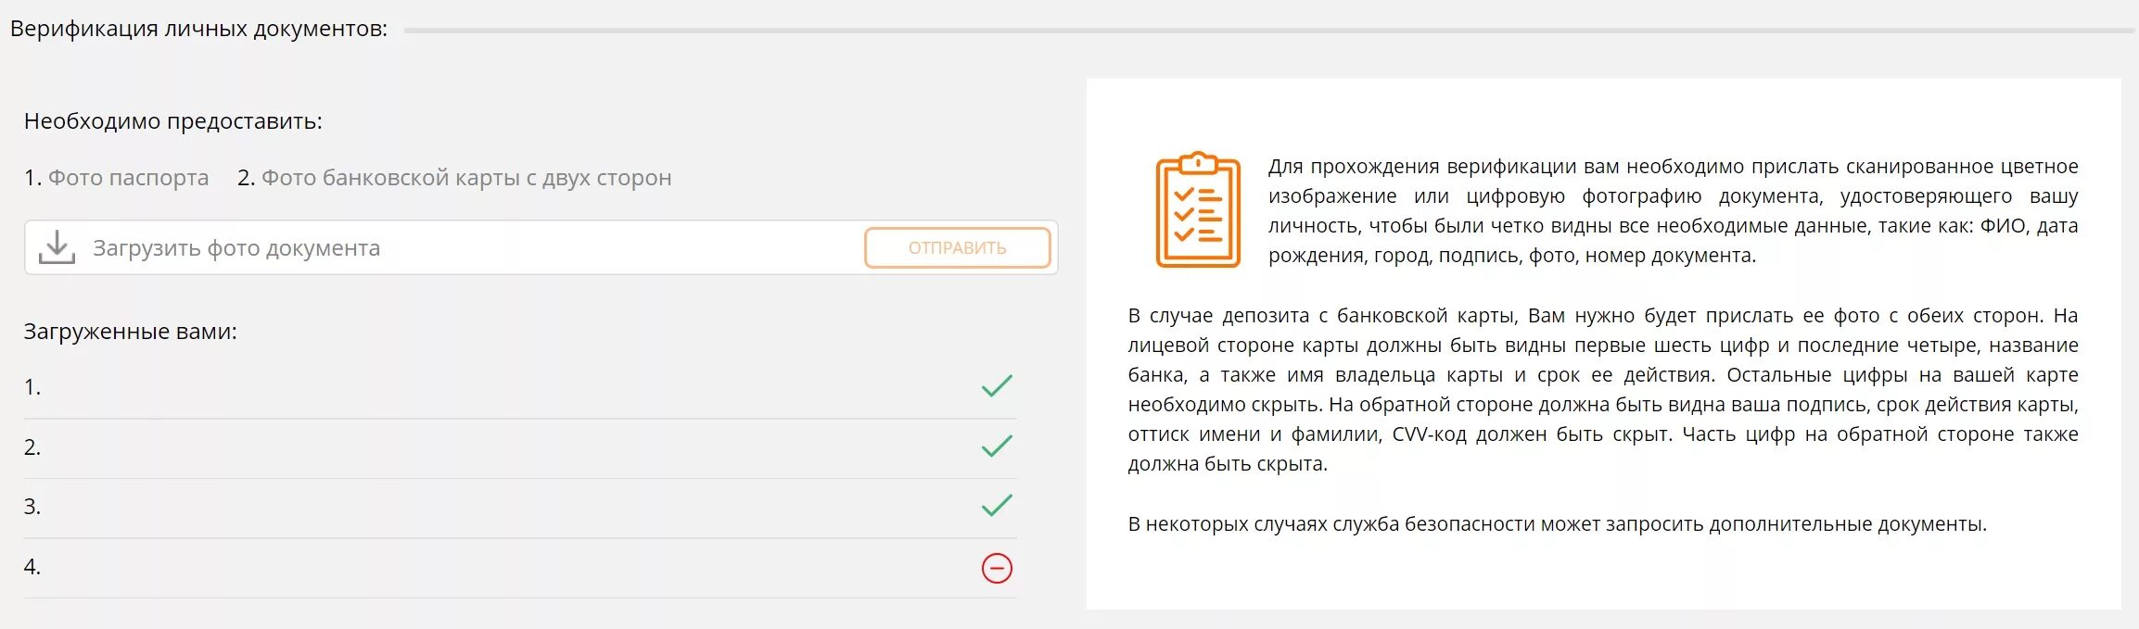Viewport: 2139px width, 629px height.
Task: Click the Загруженные вами label
Action: pos(131,332)
